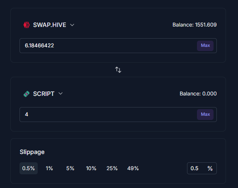Set slippage to 49% preset
Viewport: 238px width, 188px height.
click(133, 168)
